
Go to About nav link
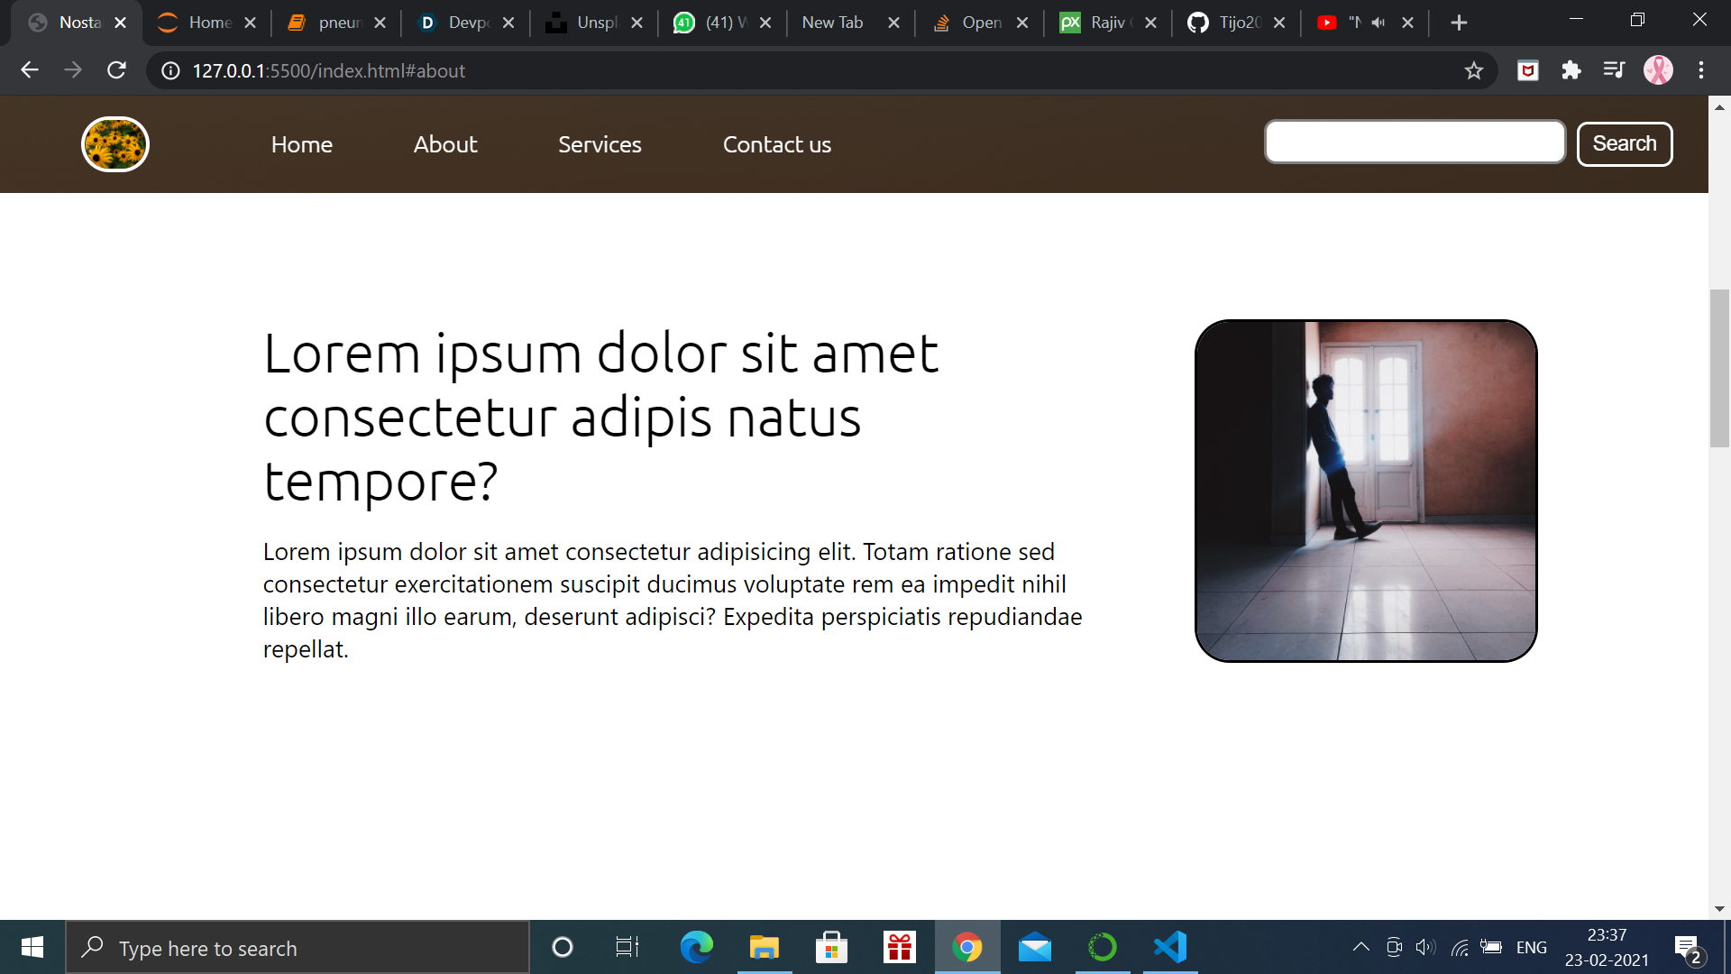445,144
